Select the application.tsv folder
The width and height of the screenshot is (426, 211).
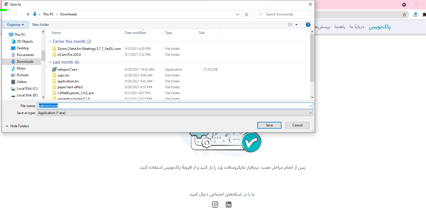click(x=68, y=81)
